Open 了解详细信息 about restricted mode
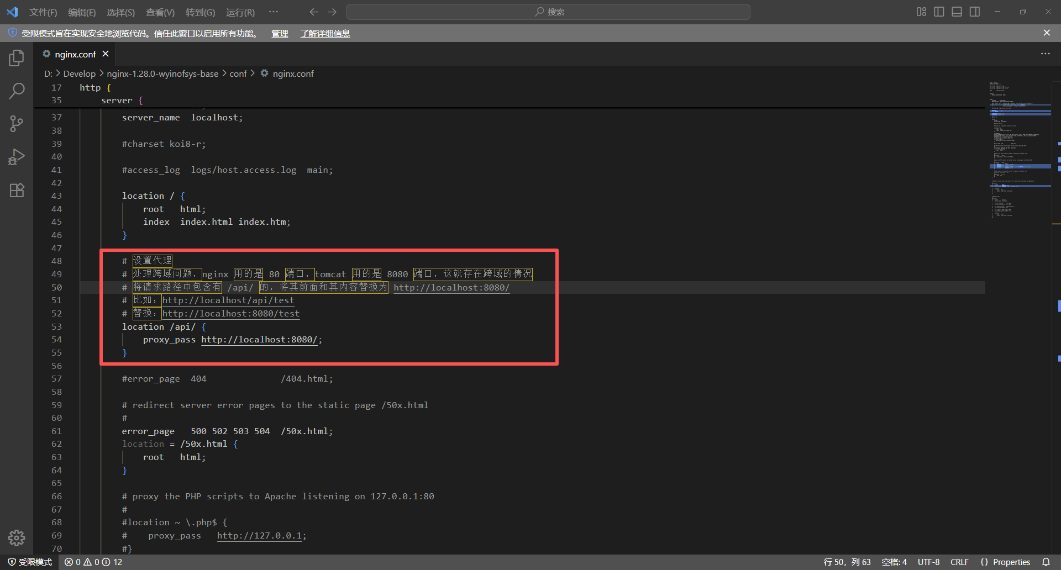 324,34
